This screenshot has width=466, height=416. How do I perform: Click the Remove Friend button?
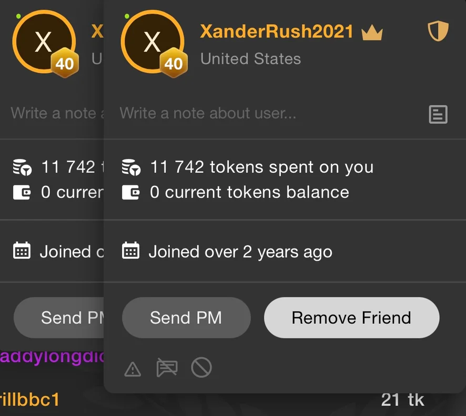pos(351,318)
